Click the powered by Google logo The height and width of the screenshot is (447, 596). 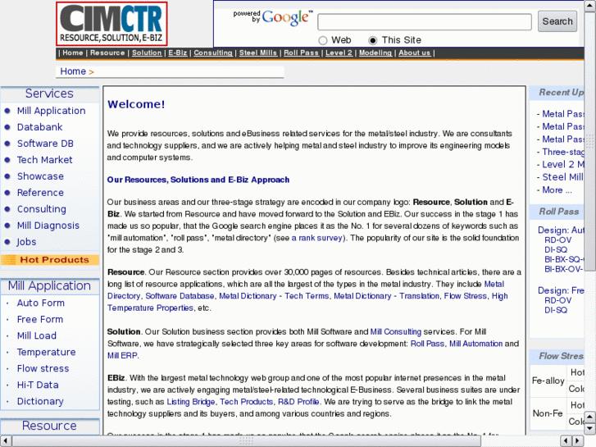tap(273, 17)
